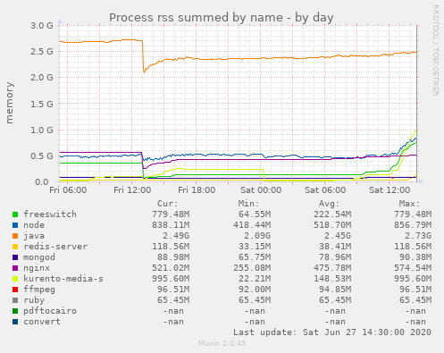Click the ruby gray legend swatch
This screenshot has height=353, width=444.
15,300
